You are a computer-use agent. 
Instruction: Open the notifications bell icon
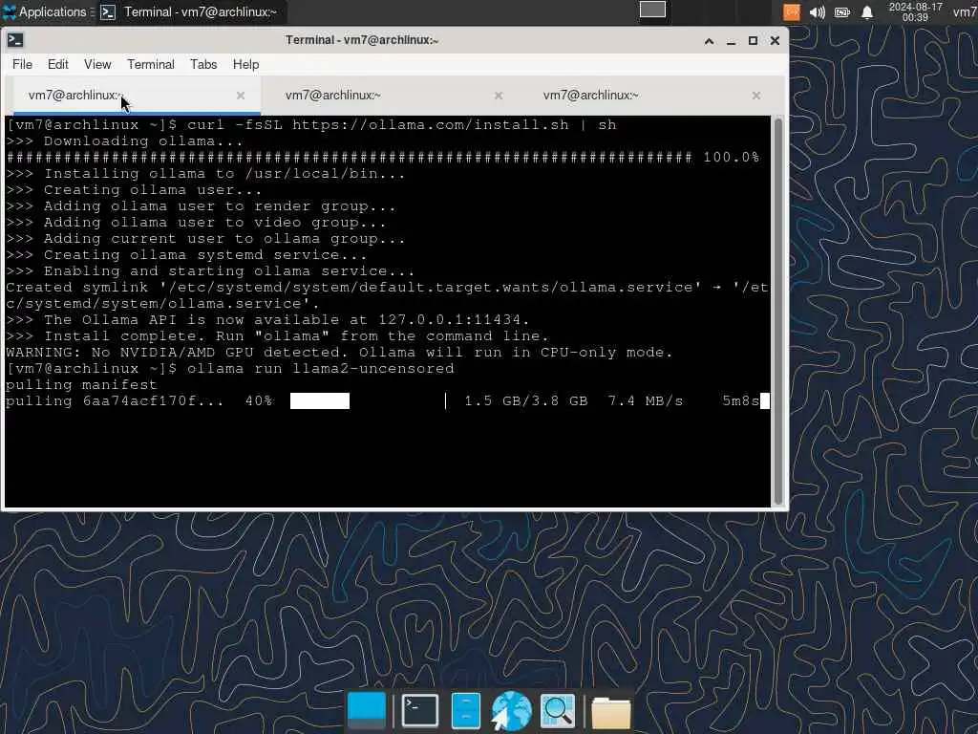point(867,11)
